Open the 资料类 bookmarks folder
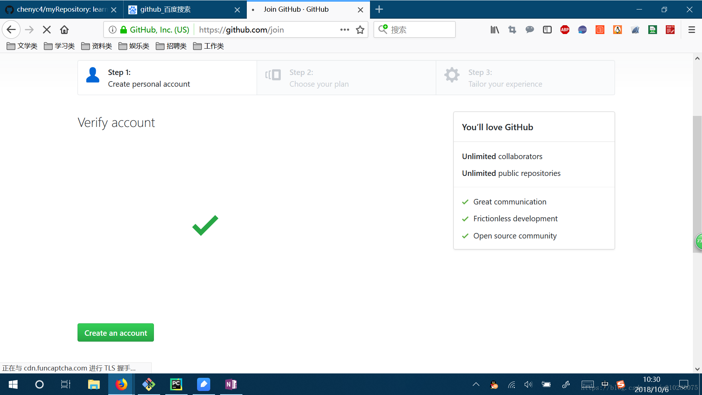702x395 pixels. (97, 46)
